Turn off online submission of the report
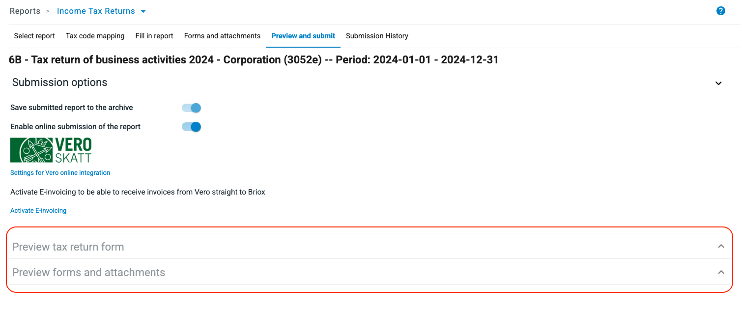 pos(191,126)
